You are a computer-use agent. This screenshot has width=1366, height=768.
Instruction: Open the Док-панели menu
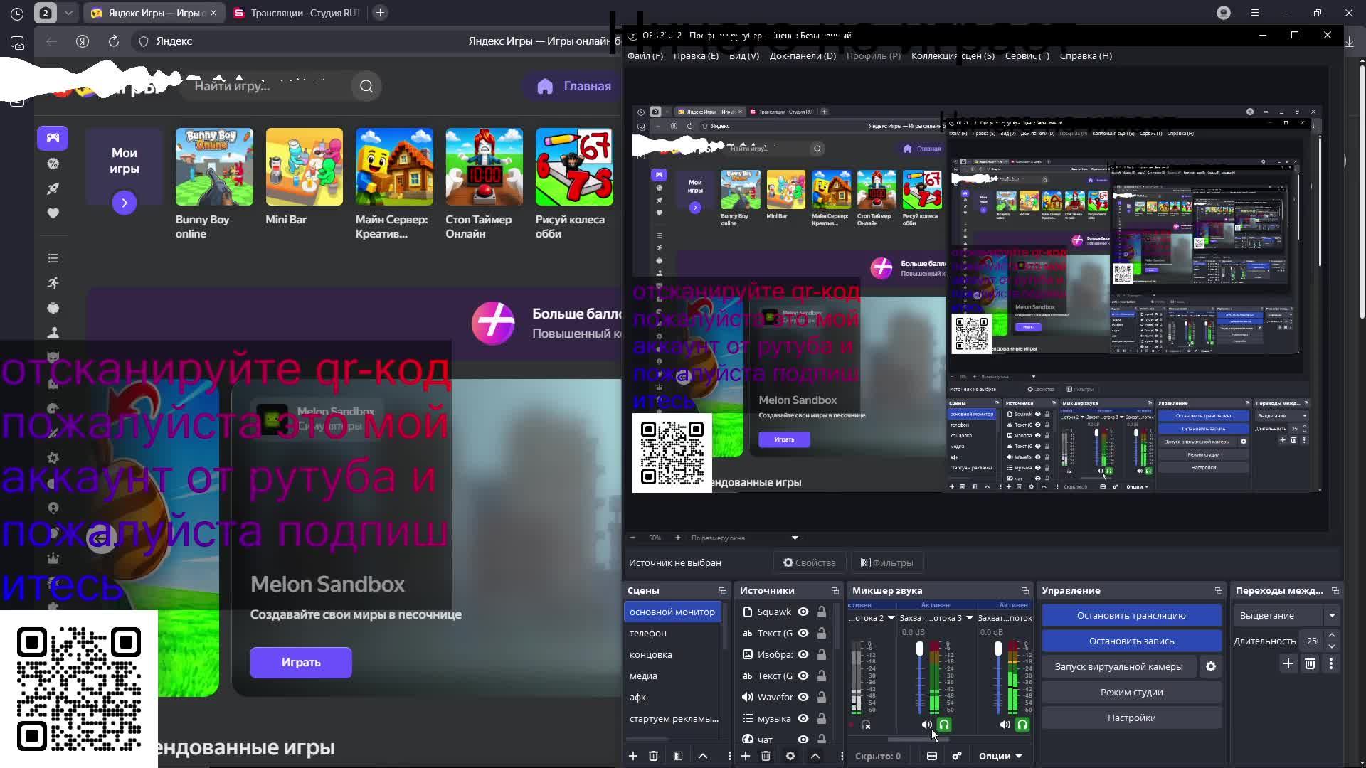803,55
